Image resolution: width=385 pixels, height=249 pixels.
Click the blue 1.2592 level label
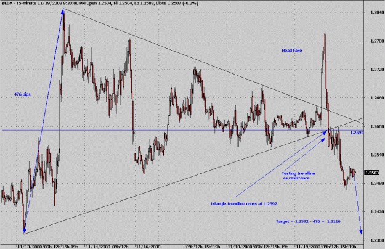[x=357, y=133]
